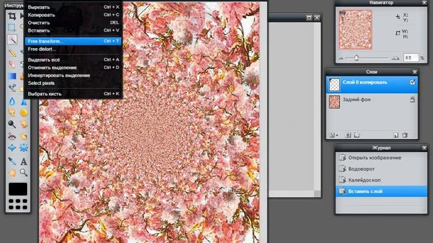Choose Вставить from the edit menu
Image resolution: width=433 pixels, height=243 pixels.
(73, 30)
